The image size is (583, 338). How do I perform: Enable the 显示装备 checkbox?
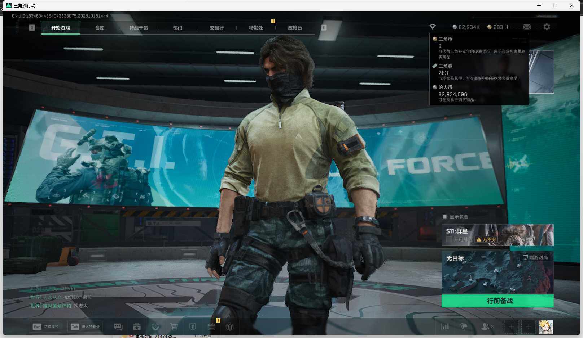click(x=444, y=217)
